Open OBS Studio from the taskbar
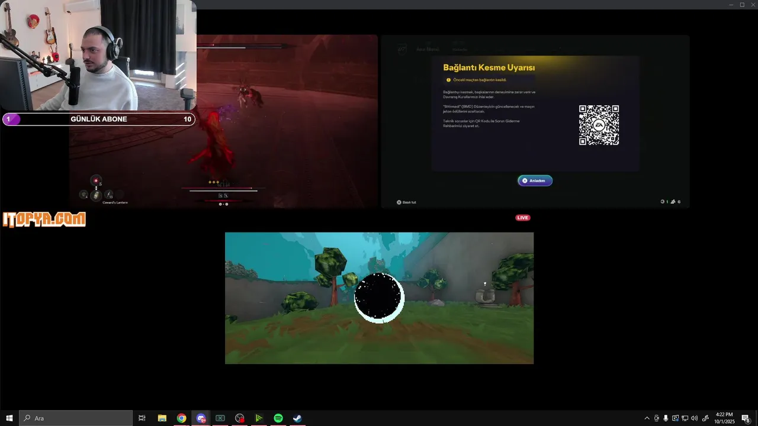Screen dimensions: 758x426 [239, 418]
